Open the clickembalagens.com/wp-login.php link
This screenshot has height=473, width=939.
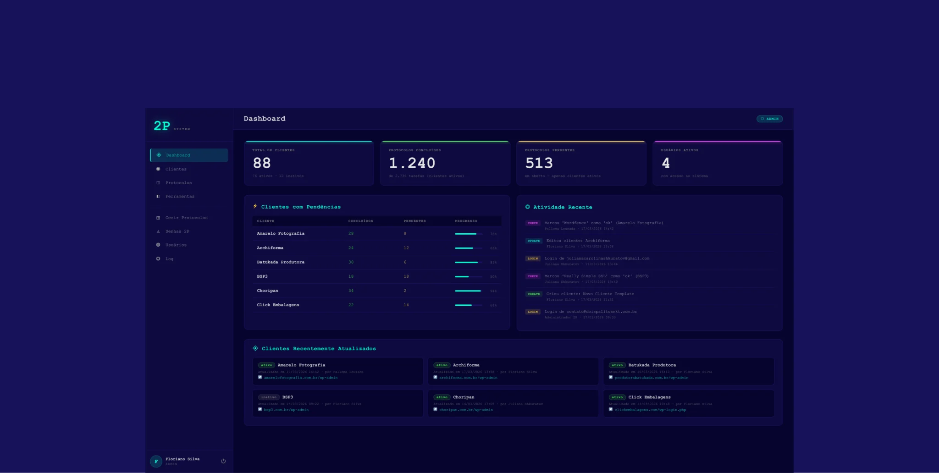tap(650, 410)
